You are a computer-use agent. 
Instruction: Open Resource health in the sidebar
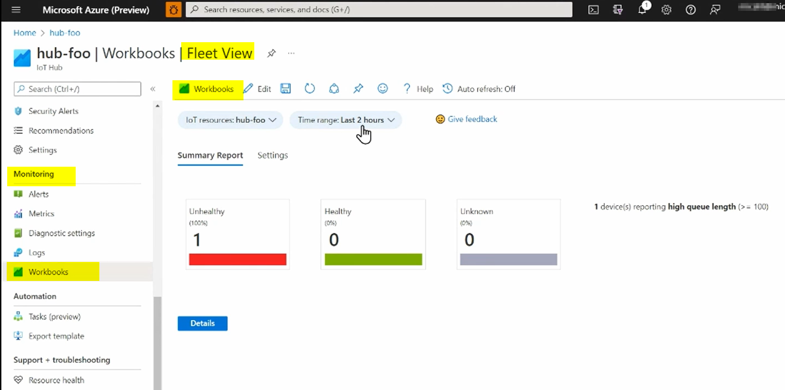pos(56,380)
